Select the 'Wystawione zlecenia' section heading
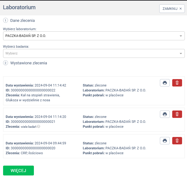The image size is (187, 189). click(29, 63)
